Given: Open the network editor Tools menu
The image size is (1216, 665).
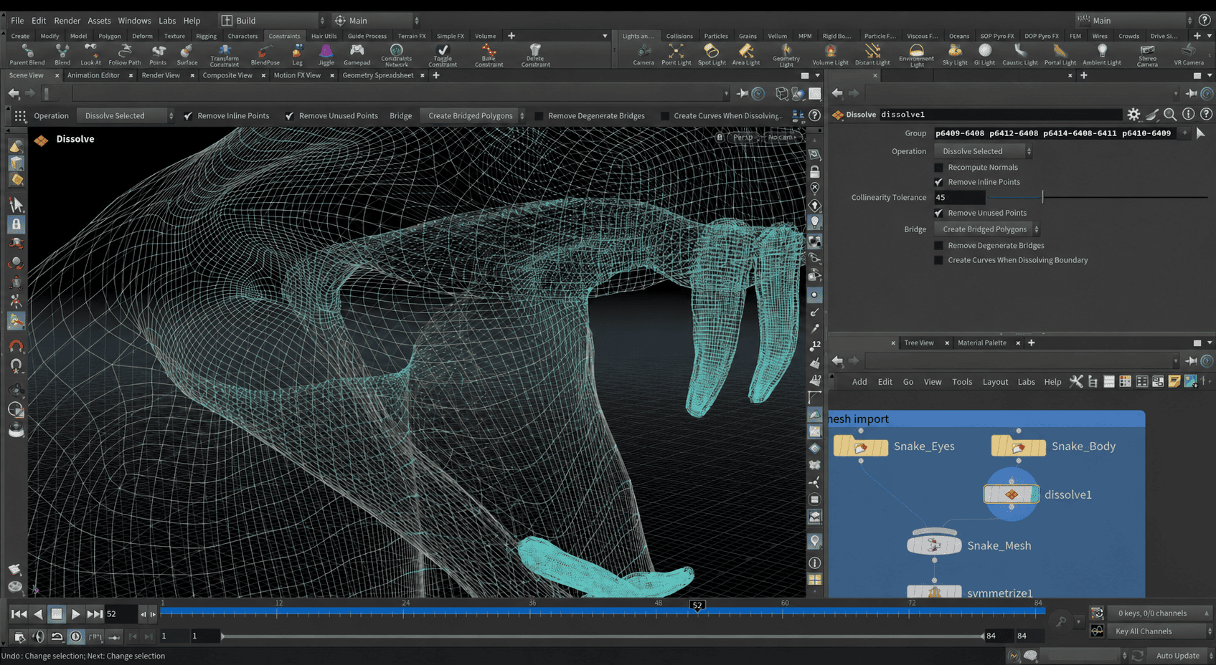Looking at the screenshot, I should coord(962,382).
